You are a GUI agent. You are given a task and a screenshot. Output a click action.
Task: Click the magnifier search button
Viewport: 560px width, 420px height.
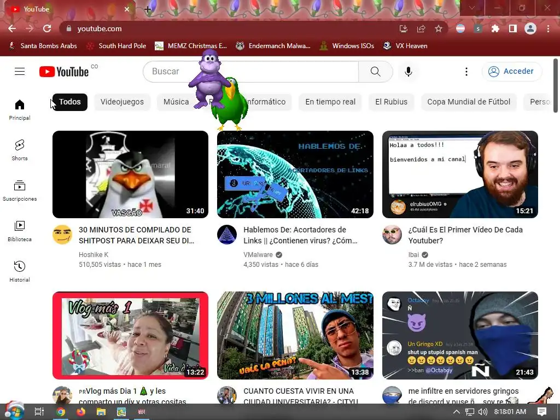375,72
